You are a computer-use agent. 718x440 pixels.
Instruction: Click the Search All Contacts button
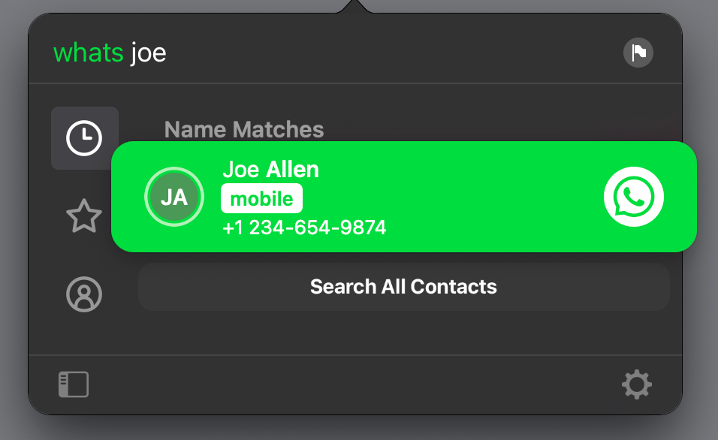(x=403, y=287)
